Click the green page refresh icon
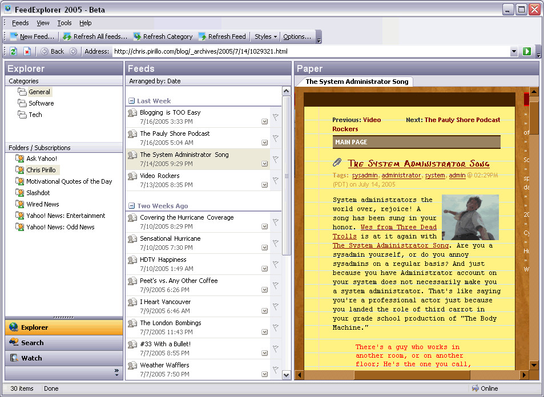This screenshot has height=397, width=544. coord(13,51)
